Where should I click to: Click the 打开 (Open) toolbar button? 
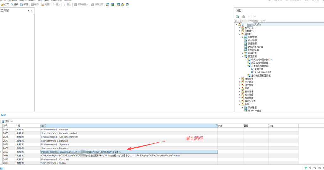click(x=5, y=4)
